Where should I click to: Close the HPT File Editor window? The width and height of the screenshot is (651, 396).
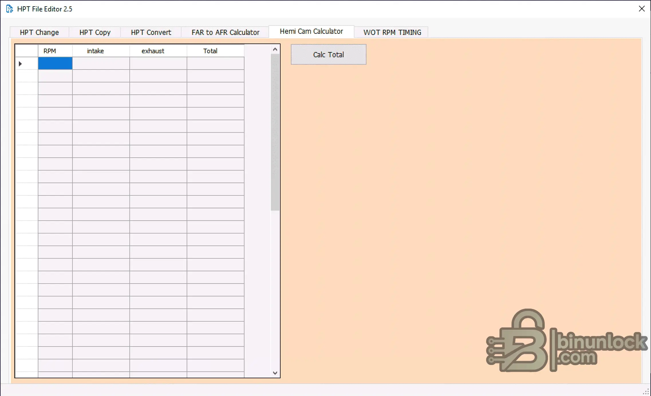click(642, 9)
